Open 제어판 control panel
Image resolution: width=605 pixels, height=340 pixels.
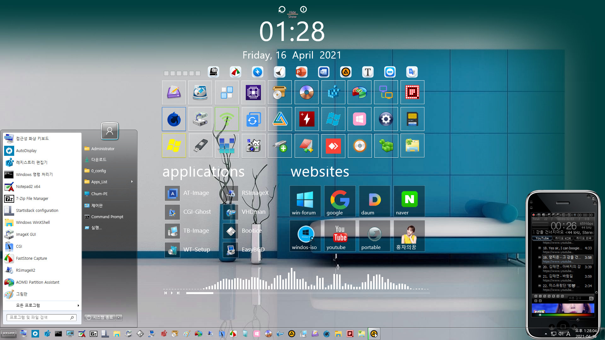(109, 206)
